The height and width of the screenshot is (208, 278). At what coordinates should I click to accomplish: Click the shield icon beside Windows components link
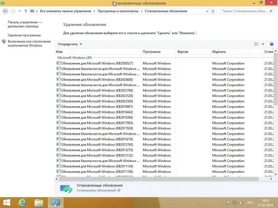click(x=4, y=41)
